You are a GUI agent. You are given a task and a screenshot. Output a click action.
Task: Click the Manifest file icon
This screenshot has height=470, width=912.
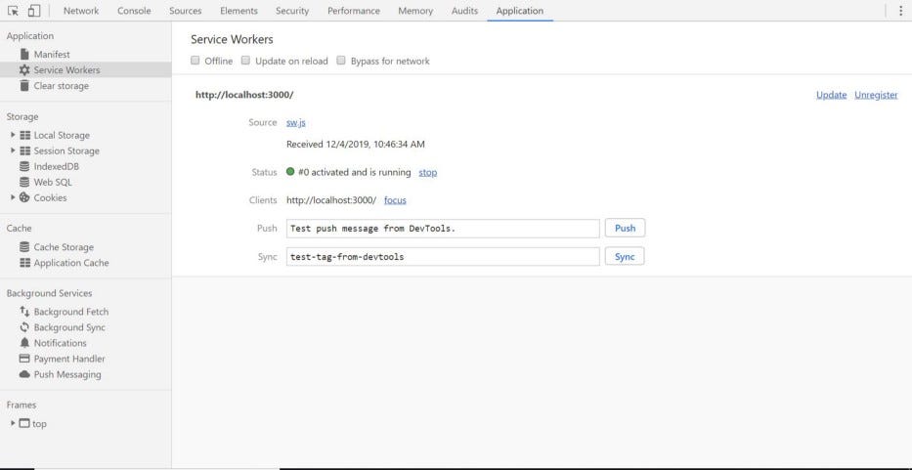tap(24, 54)
